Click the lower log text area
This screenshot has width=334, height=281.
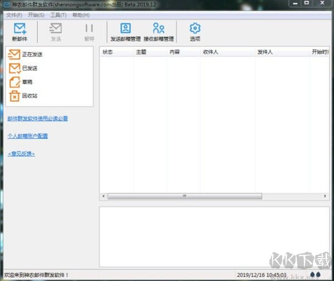tap(214, 236)
